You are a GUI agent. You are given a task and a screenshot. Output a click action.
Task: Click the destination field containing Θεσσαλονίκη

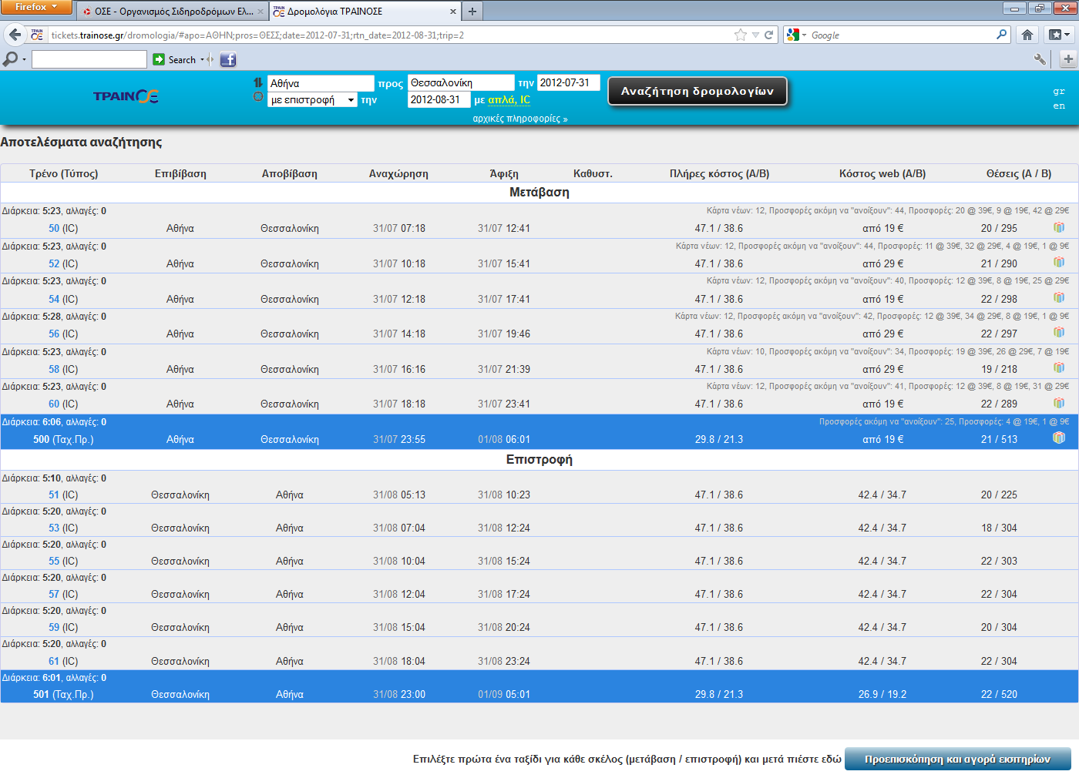pyautogui.click(x=461, y=82)
